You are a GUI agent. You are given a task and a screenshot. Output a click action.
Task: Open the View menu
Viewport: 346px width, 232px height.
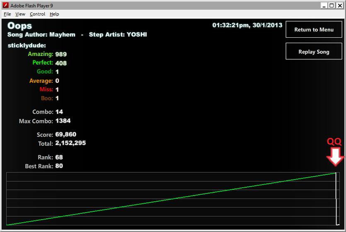20,14
